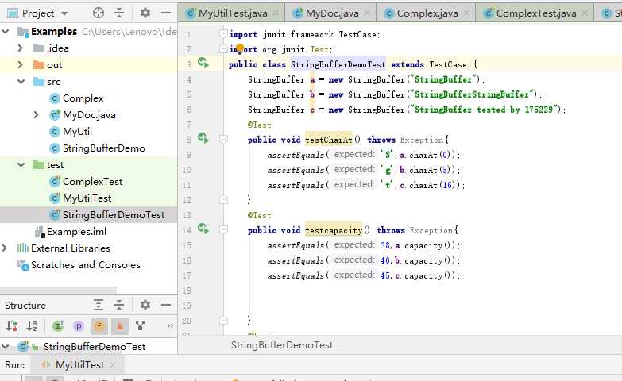Run StringBufferDemoTest class from gutter icon
The image size is (622, 381).
(x=203, y=63)
